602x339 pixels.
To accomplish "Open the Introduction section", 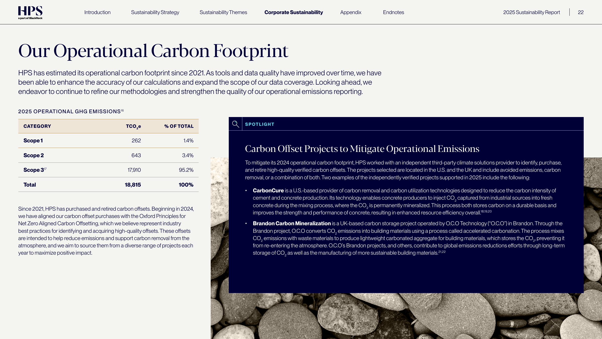I will 97,12.
